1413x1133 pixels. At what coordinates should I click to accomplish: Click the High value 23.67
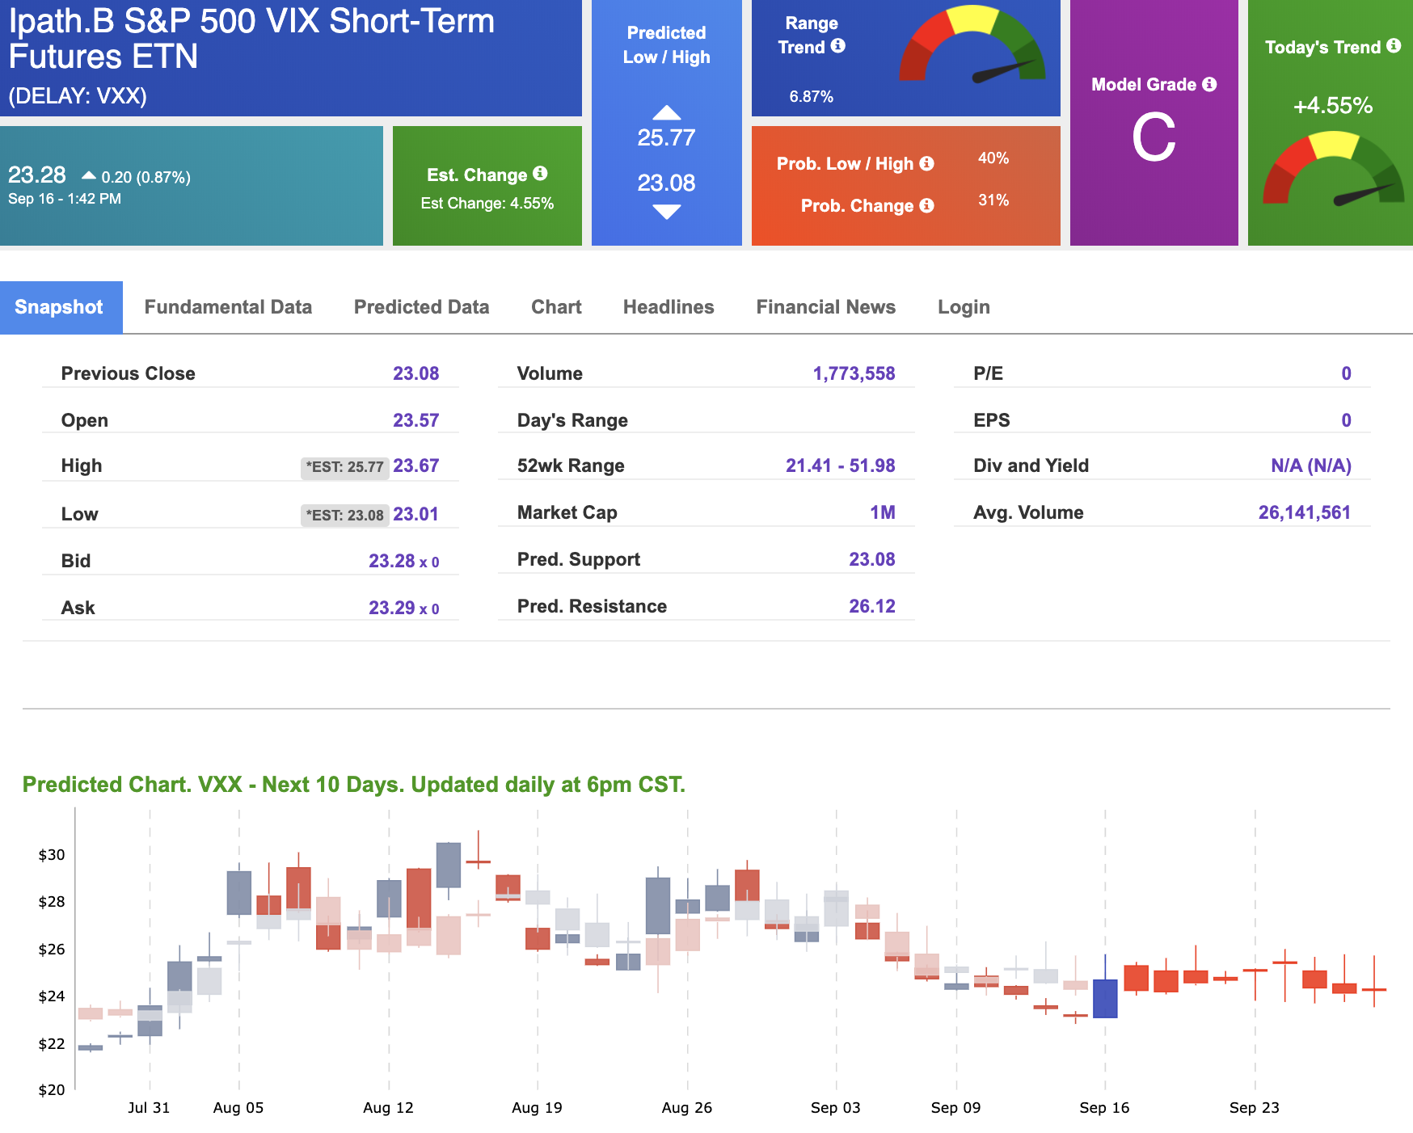[x=415, y=465]
